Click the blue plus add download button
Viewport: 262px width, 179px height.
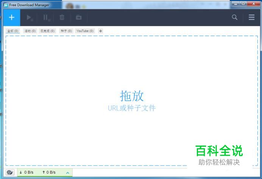coord(11,17)
